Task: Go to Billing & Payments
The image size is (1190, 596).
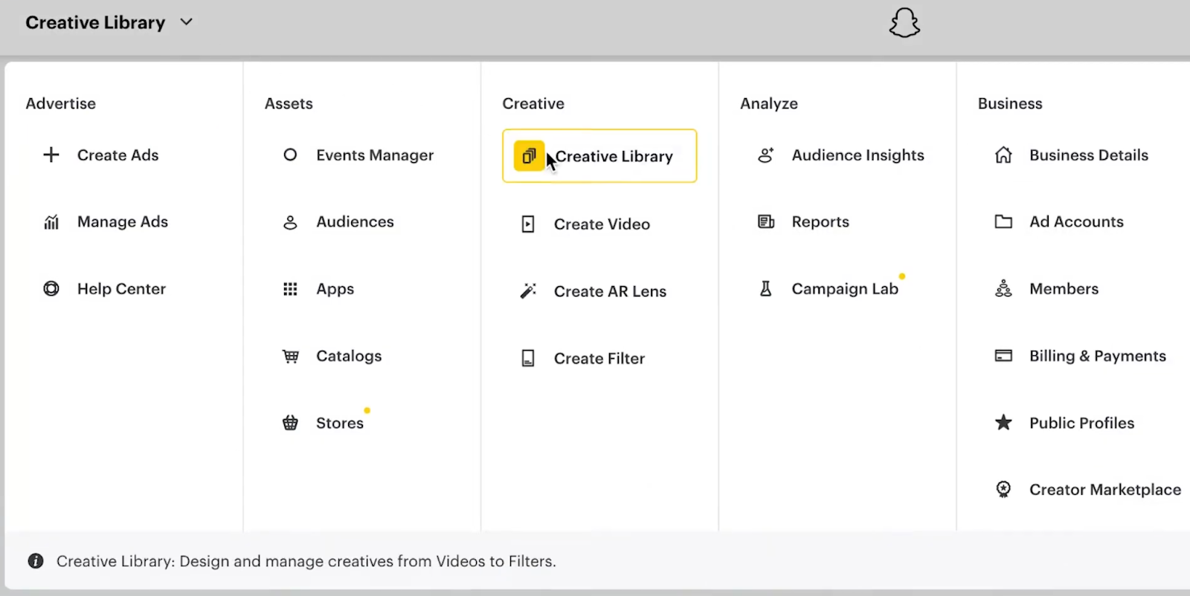Action: [x=1097, y=356]
